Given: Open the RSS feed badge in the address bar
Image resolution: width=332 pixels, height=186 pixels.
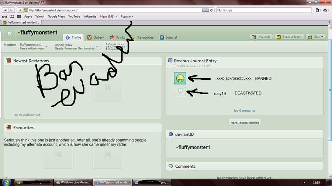Looking at the screenshot, I should point(205,10).
